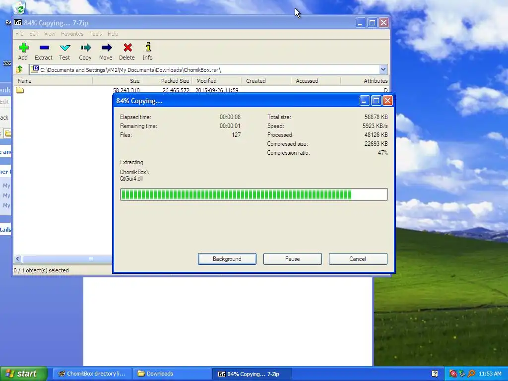The height and width of the screenshot is (381, 508).
Task: Sort by Size column header
Action: point(117,81)
